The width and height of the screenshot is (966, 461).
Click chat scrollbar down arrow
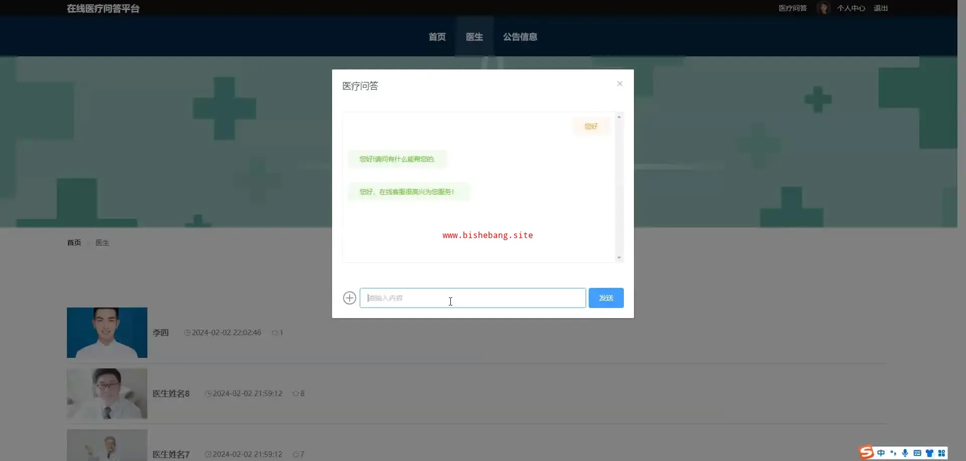coord(619,258)
